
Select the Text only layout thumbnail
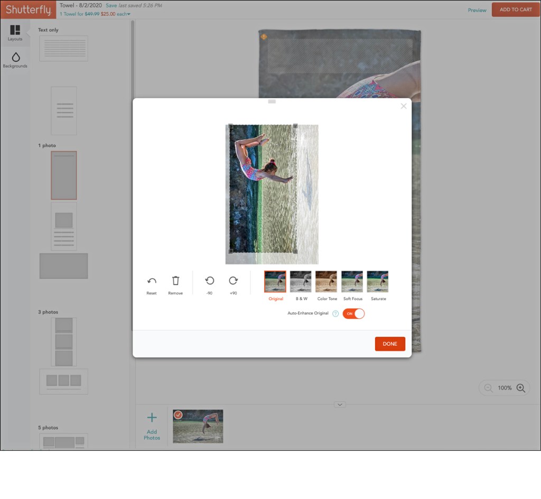pyautogui.click(x=63, y=48)
